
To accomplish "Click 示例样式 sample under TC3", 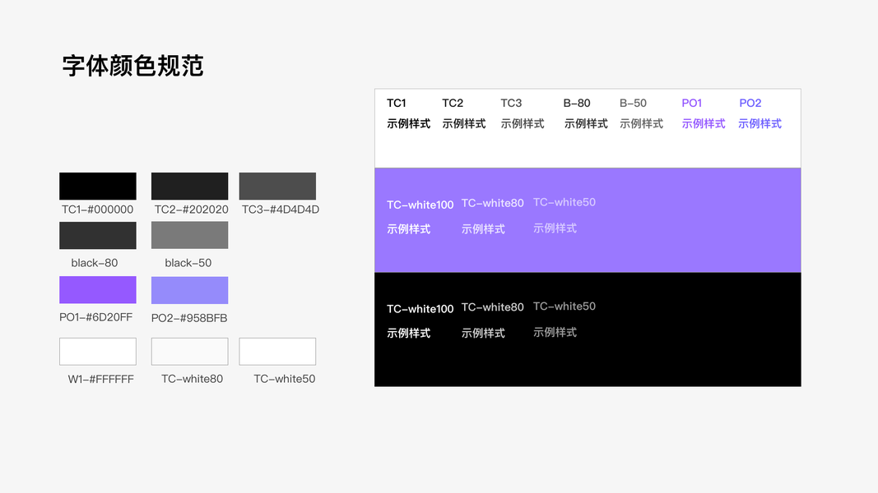I will [x=523, y=123].
